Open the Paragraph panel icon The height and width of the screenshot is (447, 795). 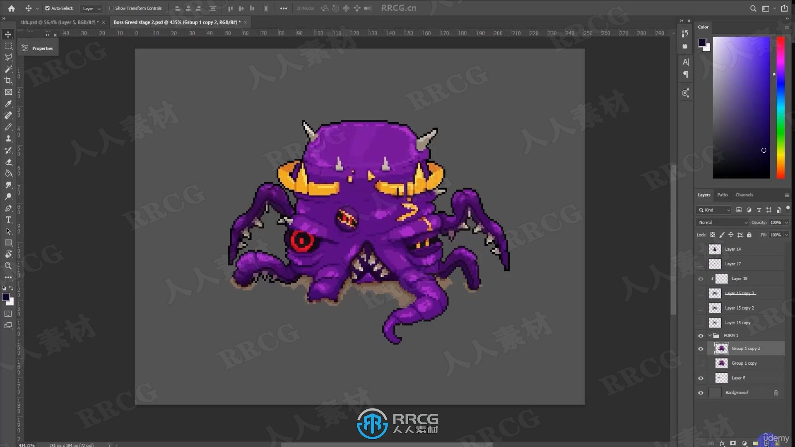(x=686, y=74)
